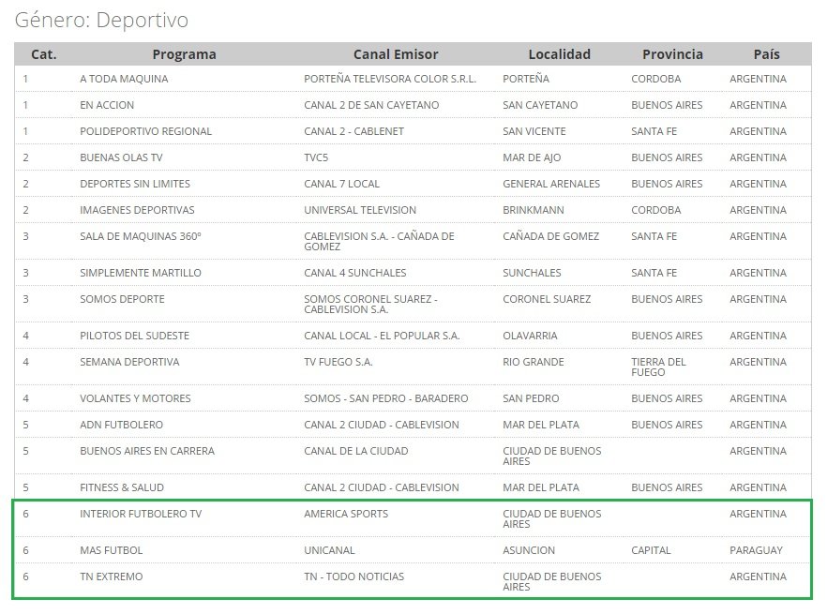Select the INTERIOR FUTBOLERO TV program
The height and width of the screenshot is (614, 827).
(x=141, y=514)
